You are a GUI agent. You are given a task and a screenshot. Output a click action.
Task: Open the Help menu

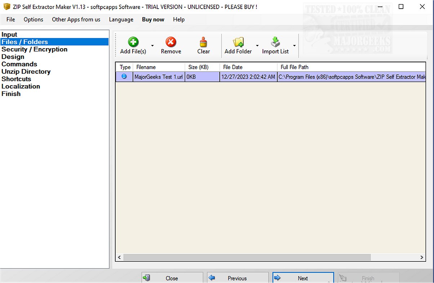[179, 19]
